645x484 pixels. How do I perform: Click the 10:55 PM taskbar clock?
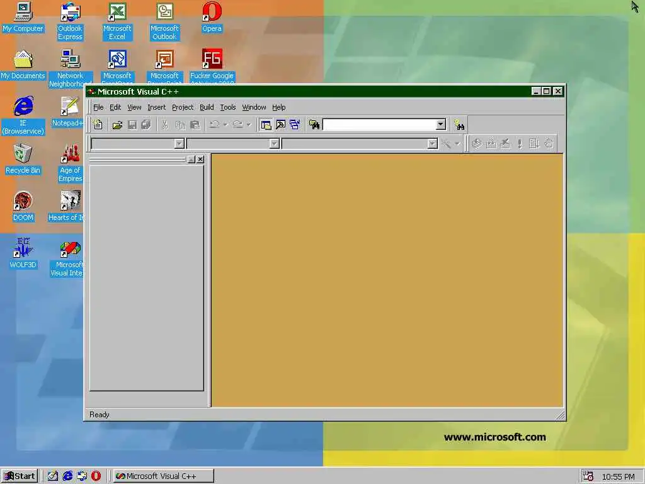pyautogui.click(x=619, y=477)
